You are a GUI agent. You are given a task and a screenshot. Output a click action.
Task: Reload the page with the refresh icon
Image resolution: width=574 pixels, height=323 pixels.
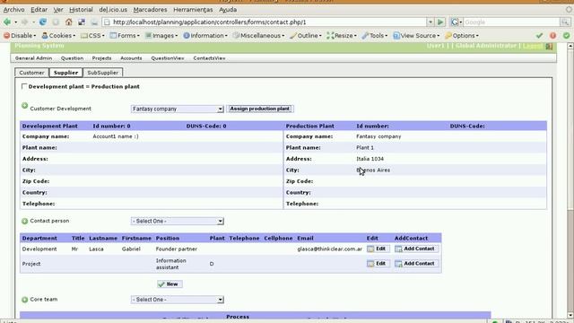[x=43, y=22]
